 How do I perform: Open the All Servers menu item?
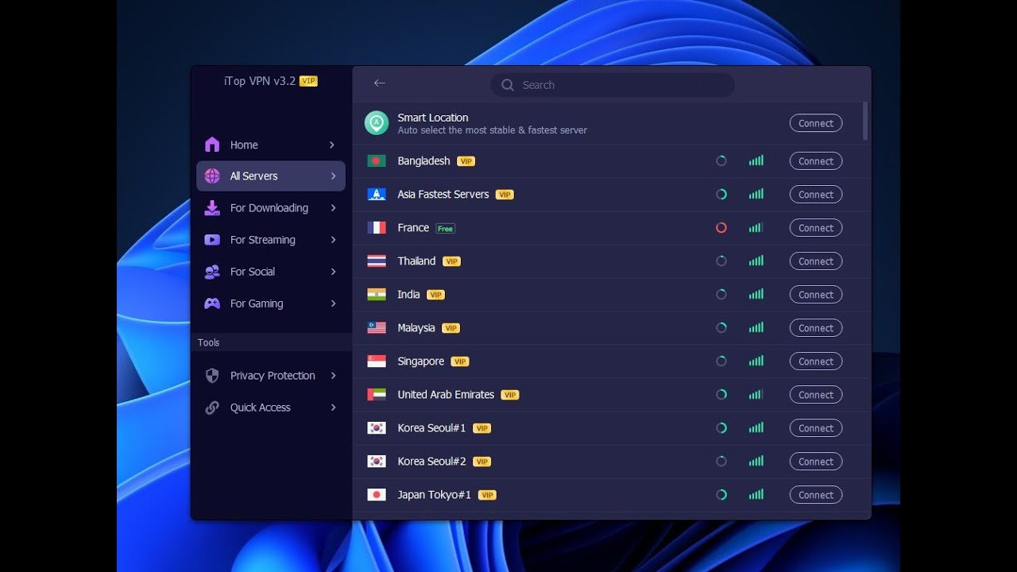point(271,176)
